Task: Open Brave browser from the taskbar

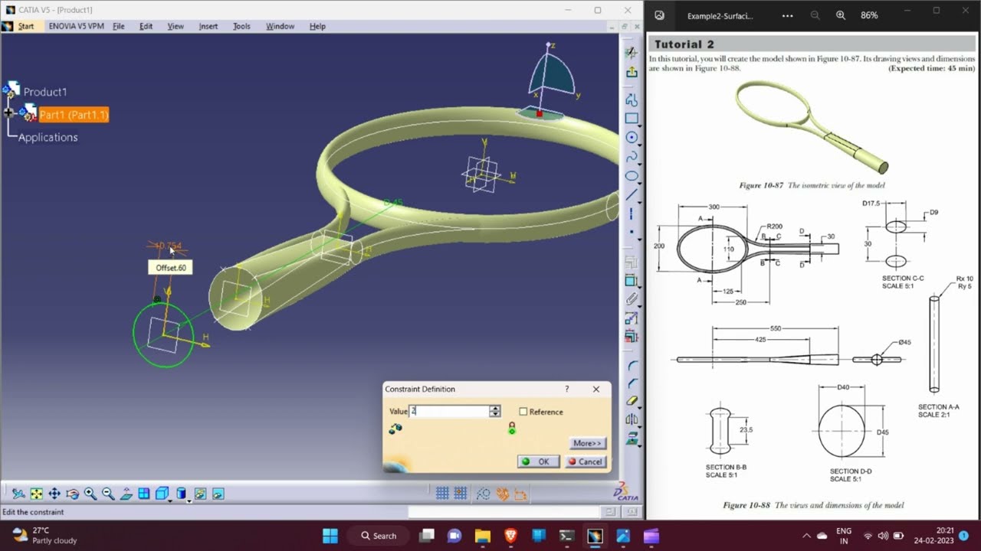Action: click(x=510, y=536)
